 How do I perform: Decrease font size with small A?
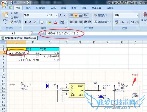65,15
